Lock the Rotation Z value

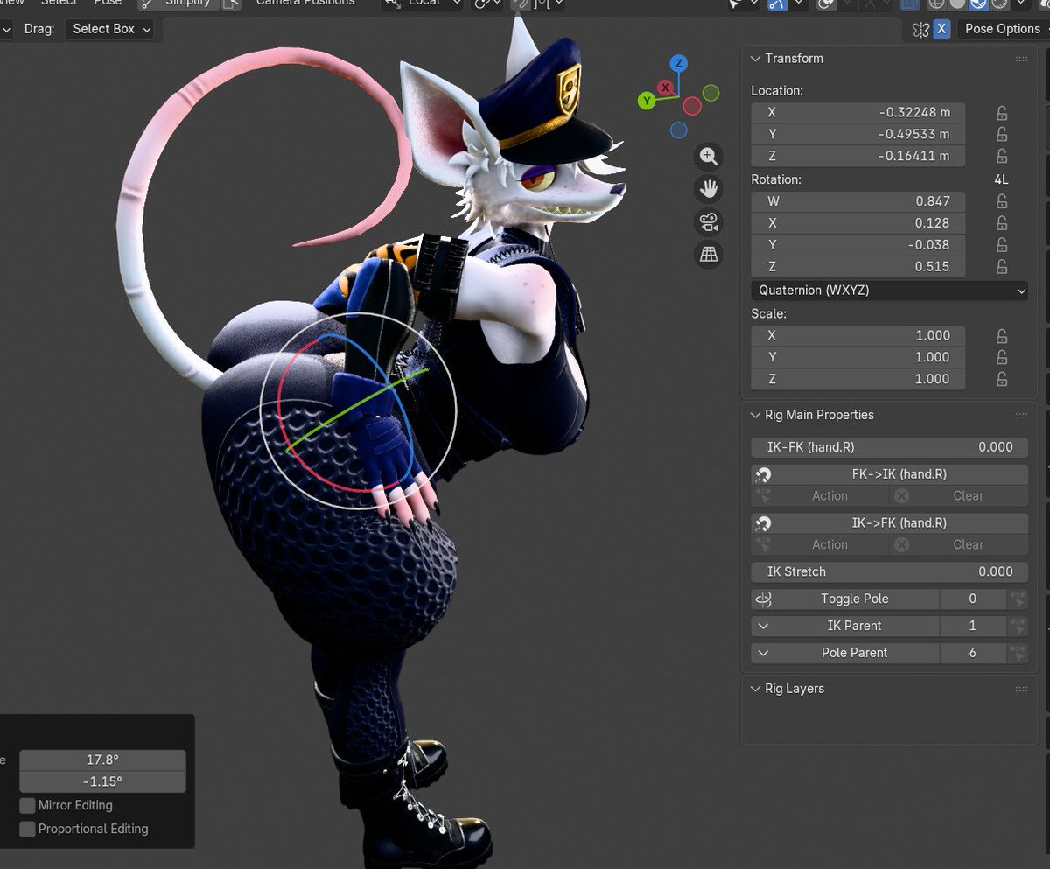pos(1002,267)
